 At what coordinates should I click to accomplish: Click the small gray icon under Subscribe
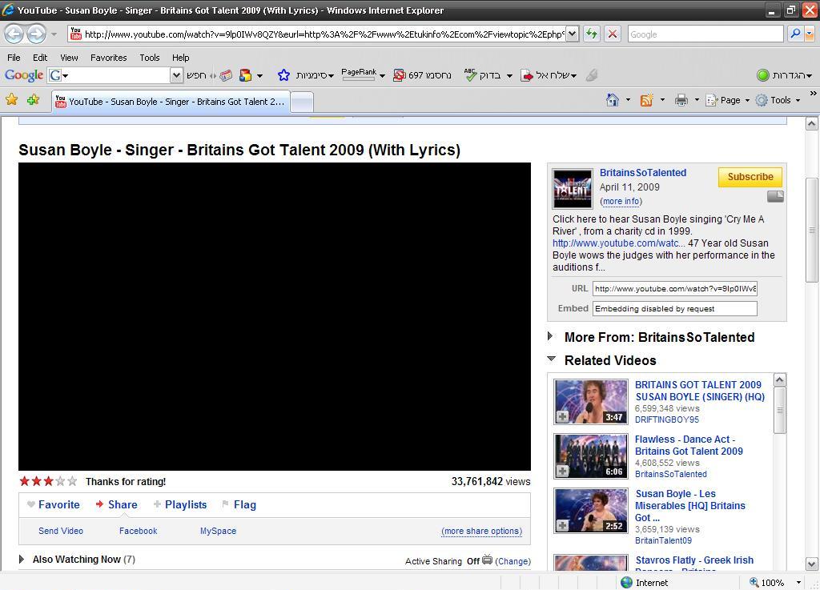(x=775, y=196)
